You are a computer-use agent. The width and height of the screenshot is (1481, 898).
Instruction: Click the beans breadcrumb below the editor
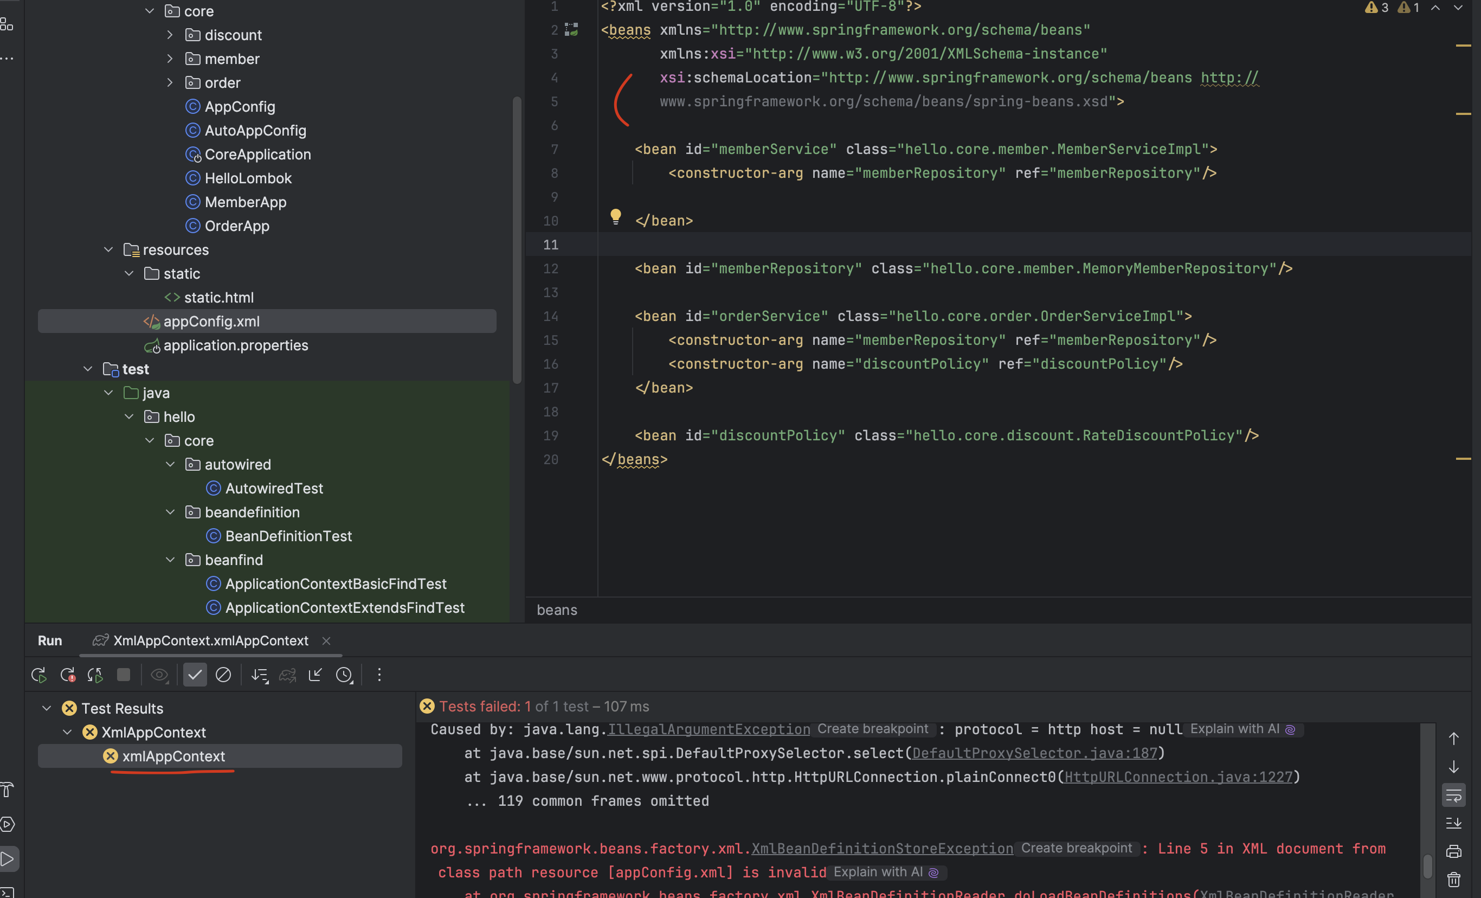[557, 610]
